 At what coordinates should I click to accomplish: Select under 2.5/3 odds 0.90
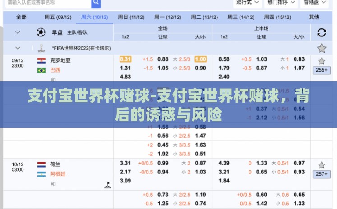pyautogui.click(x=200, y=68)
